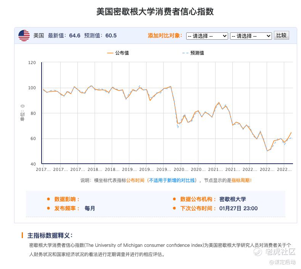Click the y-axis label 120
301x269 pixels.
click(32, 63)
